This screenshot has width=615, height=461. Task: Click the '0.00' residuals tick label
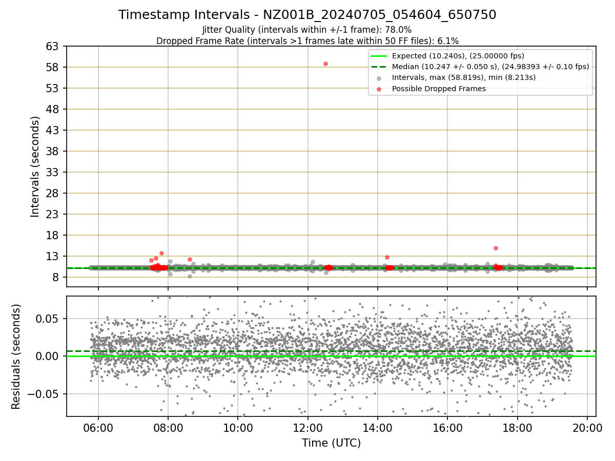49,357
